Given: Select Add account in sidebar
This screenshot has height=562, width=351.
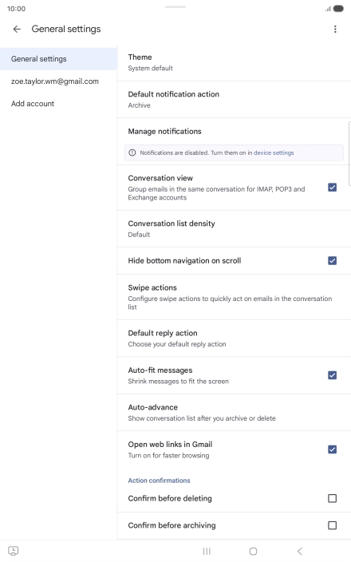Looking at the screenshot, I should click(33, 104).
